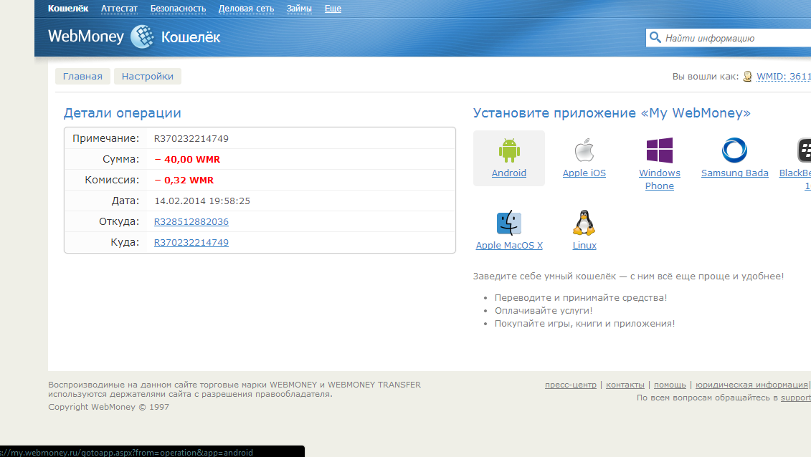Click the Примечание: row label
This screenshot has width=811, height=457.
pyautogui.click(x=105, y=138)
